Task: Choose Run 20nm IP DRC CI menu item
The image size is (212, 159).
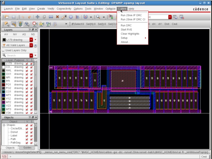Action: point(133,20)
